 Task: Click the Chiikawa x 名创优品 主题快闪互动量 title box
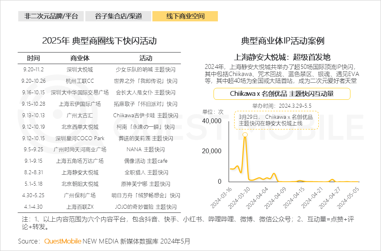coord(282,94)
